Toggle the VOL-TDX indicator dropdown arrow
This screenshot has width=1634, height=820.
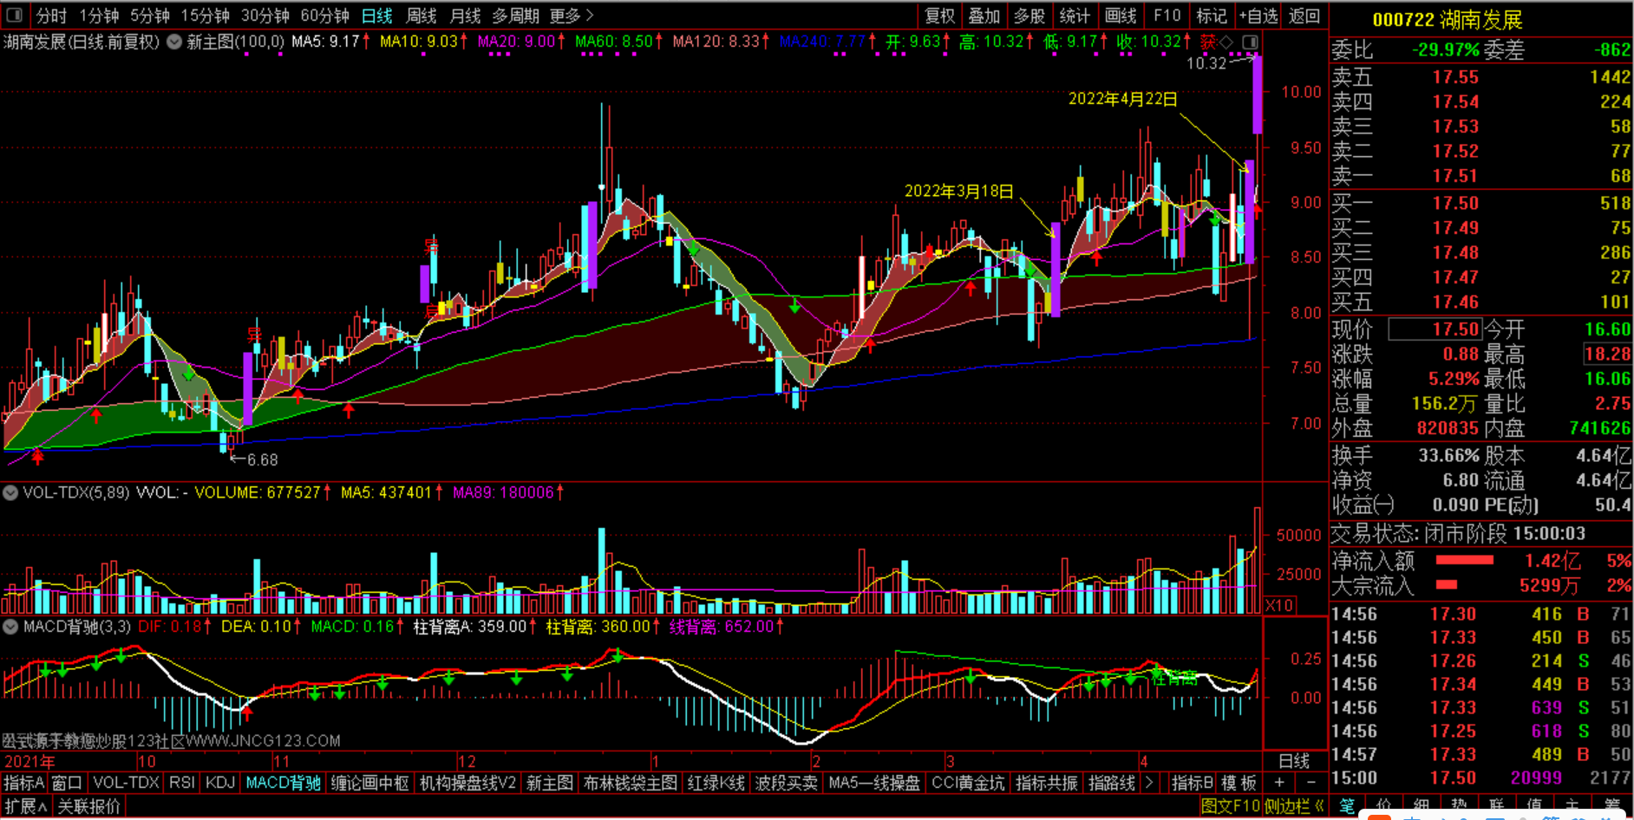(10, 492)
